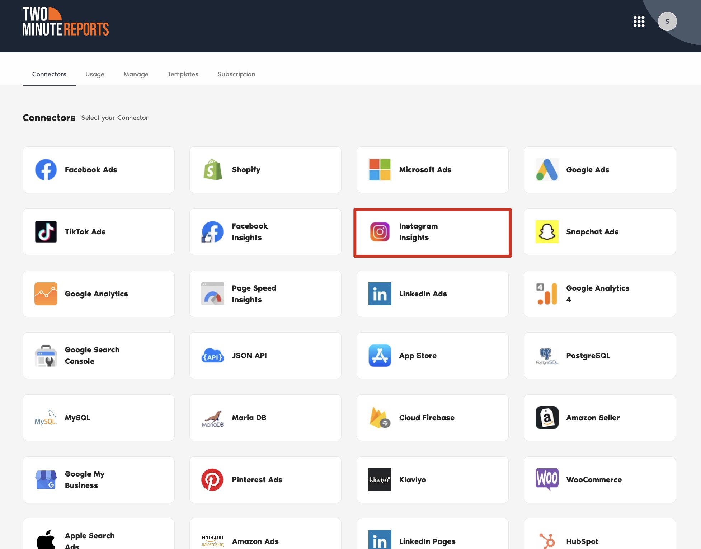The image size is (701, 549).
Task: Open the Manage tab
Action: click(136, 74)
